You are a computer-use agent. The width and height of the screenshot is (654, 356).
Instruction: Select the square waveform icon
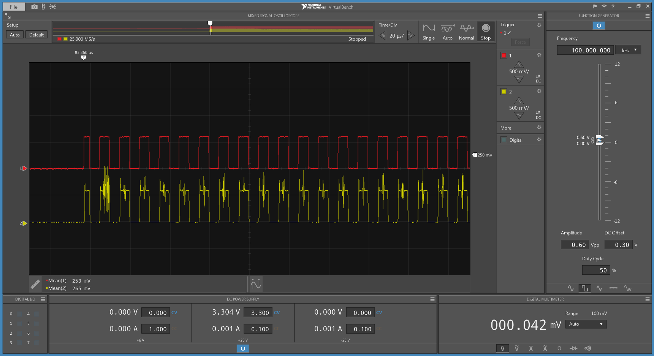pyautogui.click(x=585, y=288)
